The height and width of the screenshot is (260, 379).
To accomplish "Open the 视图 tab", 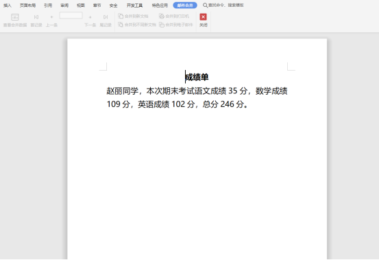I will coord(81,5).
